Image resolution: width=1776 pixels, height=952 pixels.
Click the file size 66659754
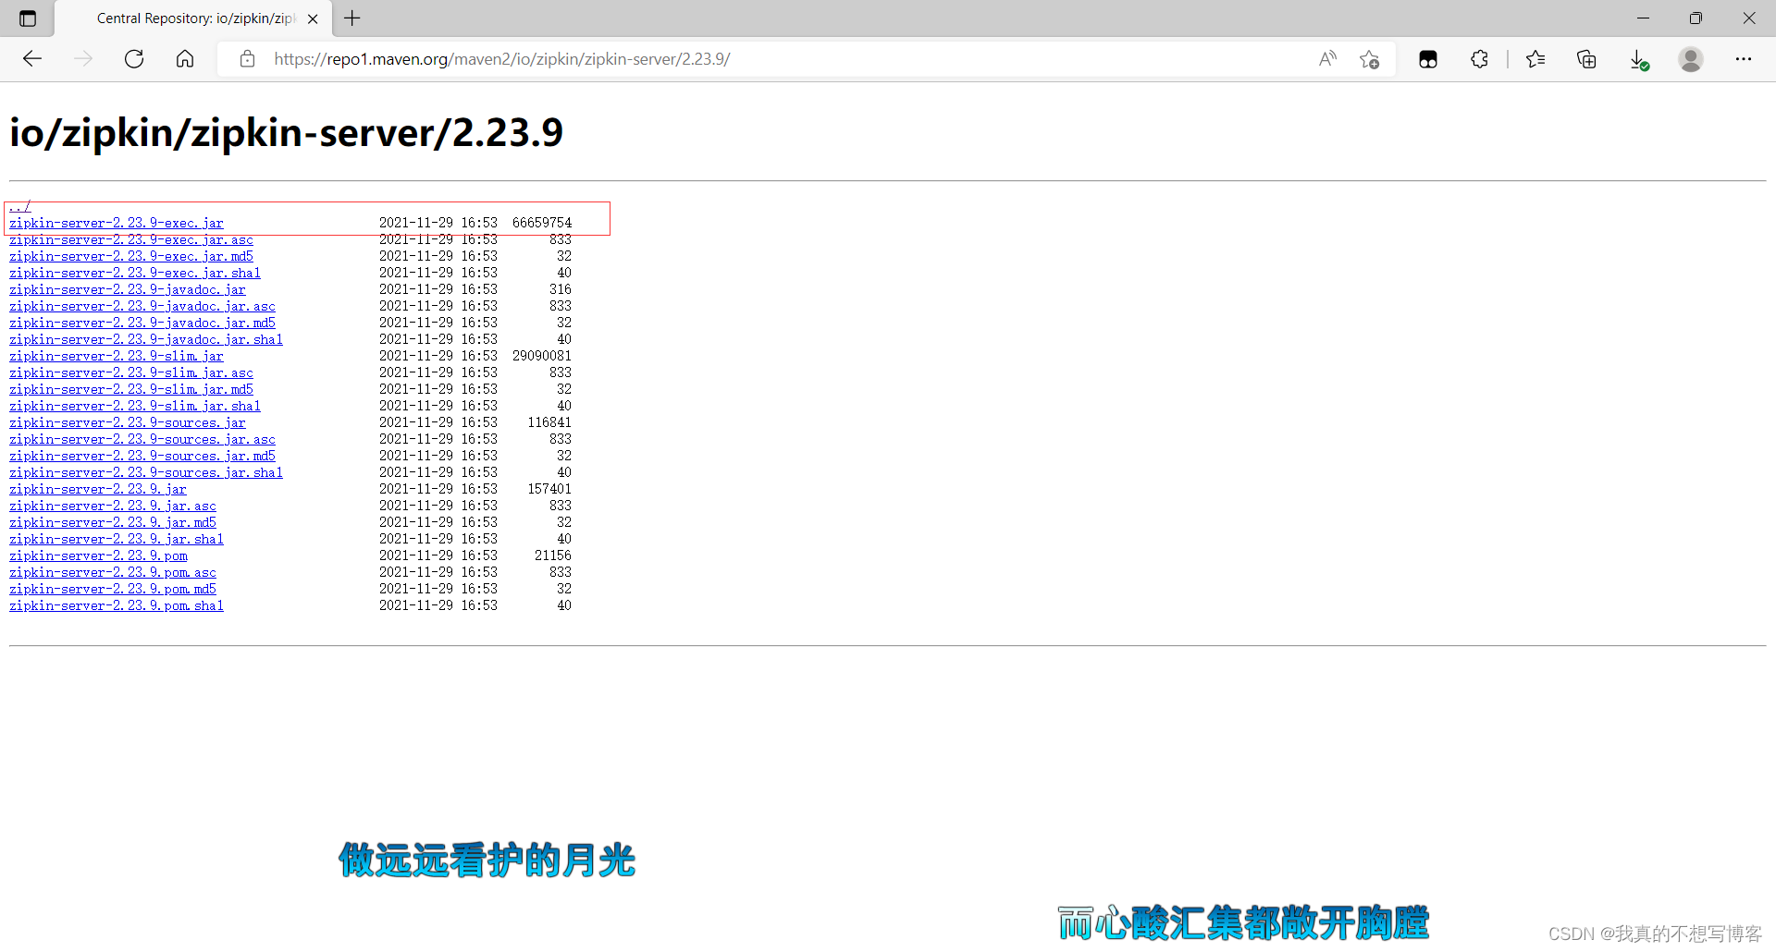click(x=542, y=223)
